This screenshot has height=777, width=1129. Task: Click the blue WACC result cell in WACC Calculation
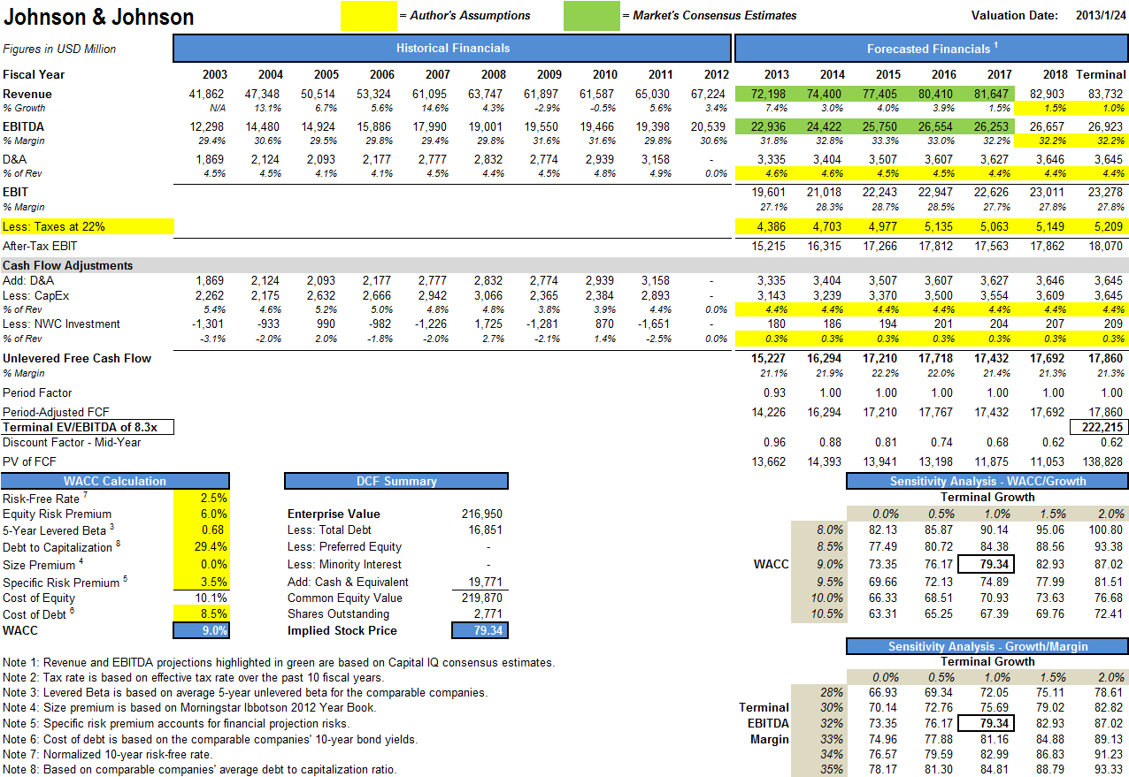203,630
